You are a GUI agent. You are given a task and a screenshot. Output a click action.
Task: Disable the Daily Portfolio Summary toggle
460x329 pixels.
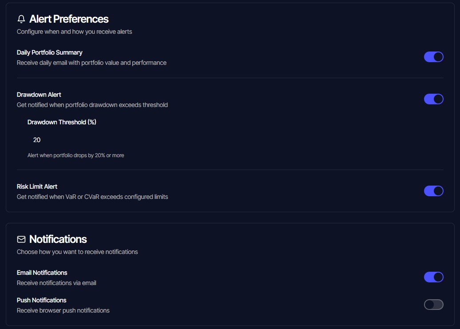(x=434, y=57)
